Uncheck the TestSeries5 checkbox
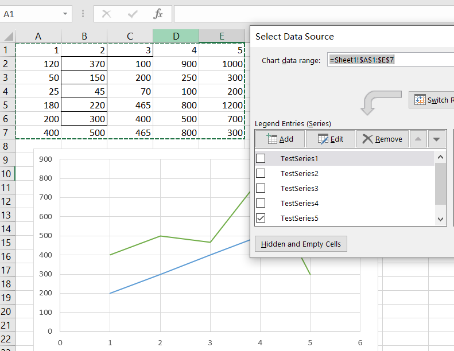Image resolution: width=454 pixels, height=351 pixels. point(261,218)
